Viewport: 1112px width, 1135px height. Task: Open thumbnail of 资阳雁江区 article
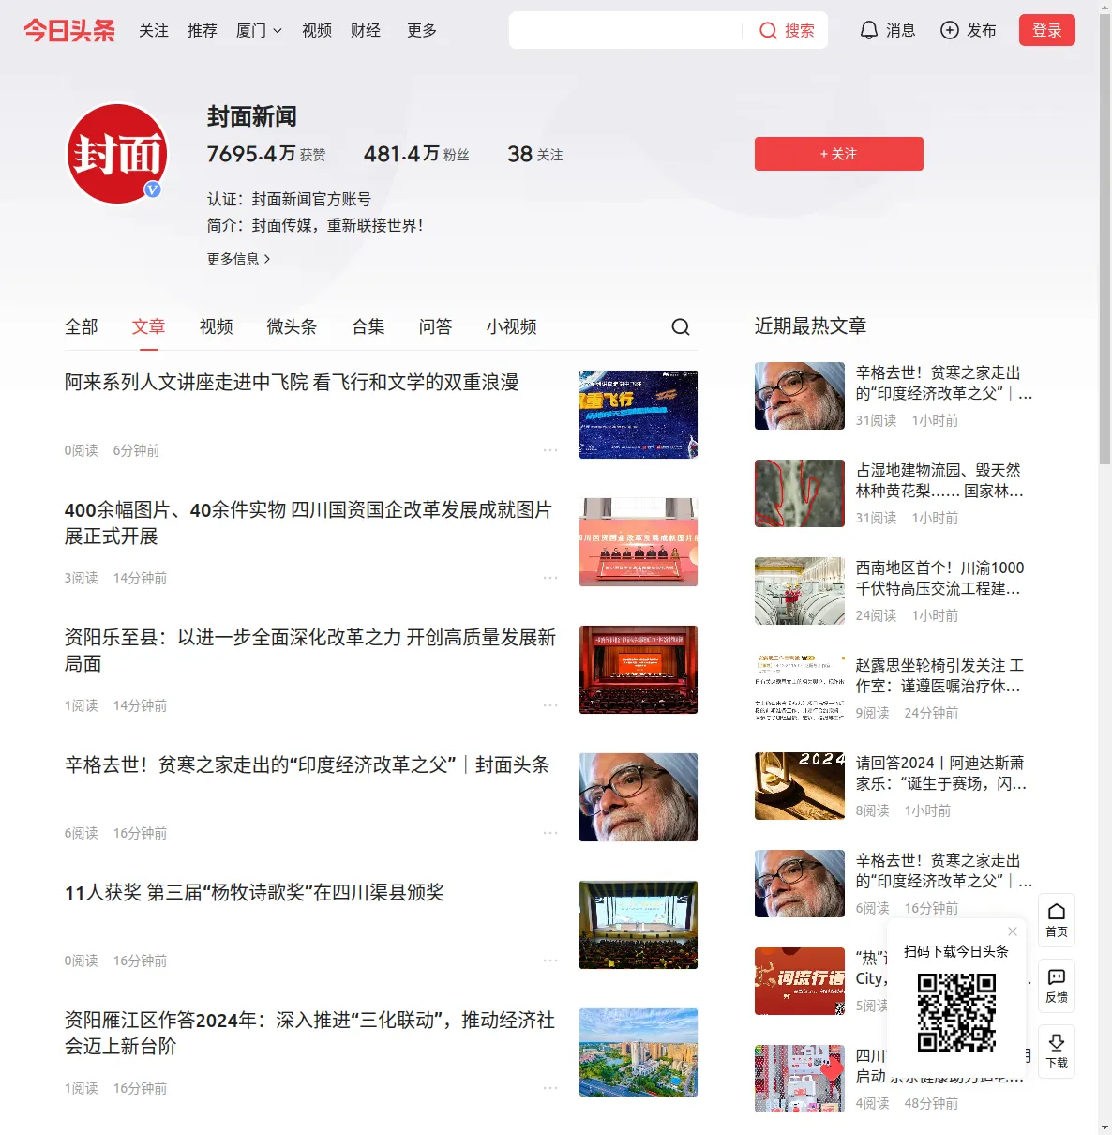(639, 1052)
